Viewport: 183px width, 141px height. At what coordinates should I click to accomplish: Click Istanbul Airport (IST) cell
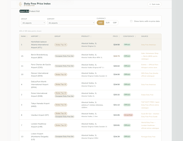tap(40, 115)
